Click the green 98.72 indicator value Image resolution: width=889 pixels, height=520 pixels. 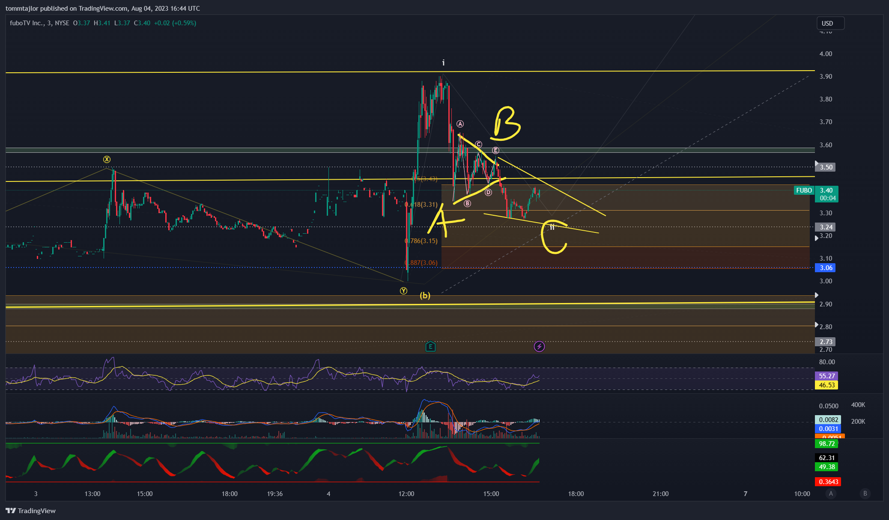click(826, 443)
